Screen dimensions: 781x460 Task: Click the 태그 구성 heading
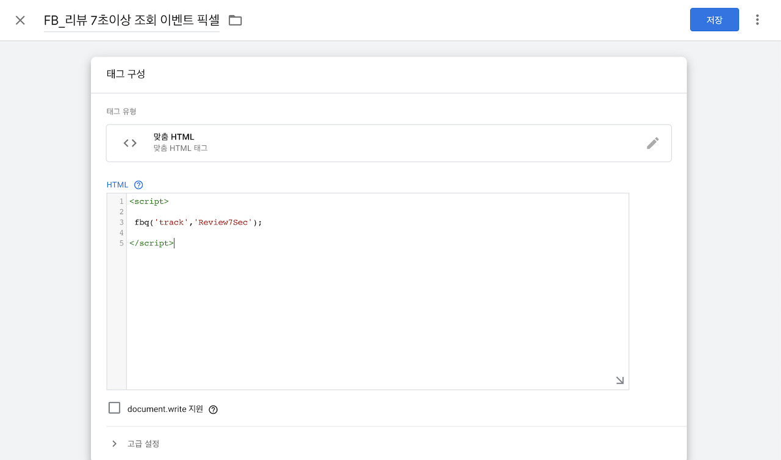click(x=126, y=74)
